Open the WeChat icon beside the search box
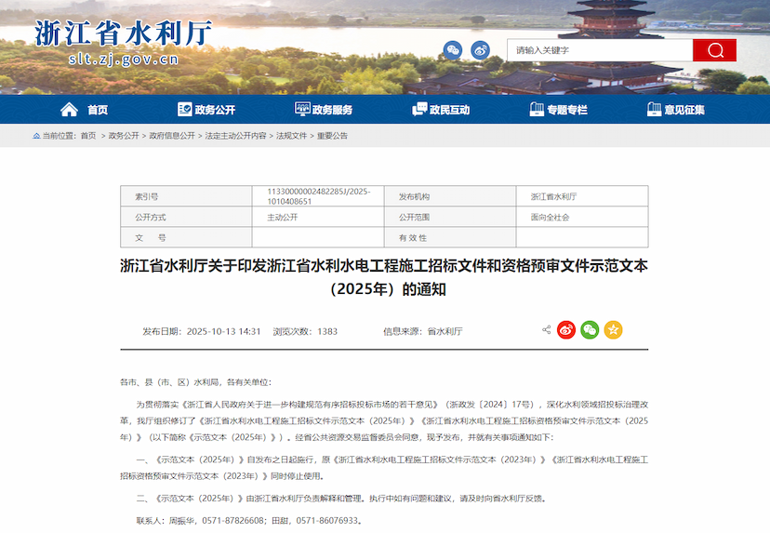Viewport: 770px width, 533px height. [x=453, y=50]
